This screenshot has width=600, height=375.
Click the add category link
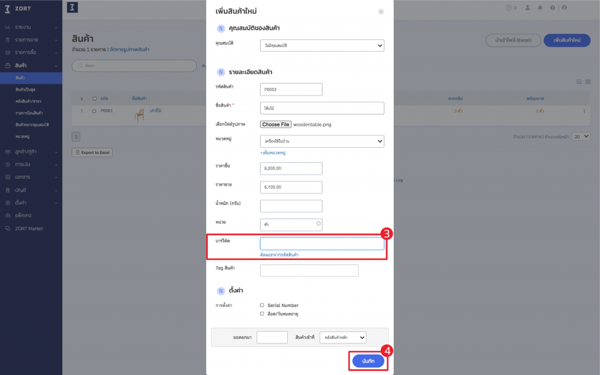pos(273,153)
